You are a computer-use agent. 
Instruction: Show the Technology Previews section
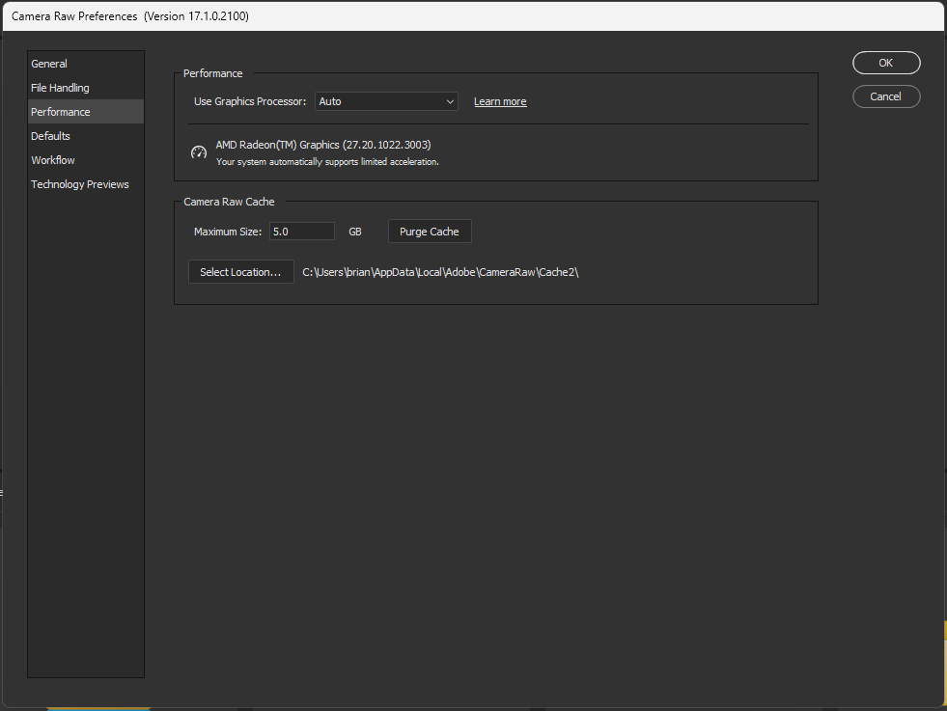80,184
